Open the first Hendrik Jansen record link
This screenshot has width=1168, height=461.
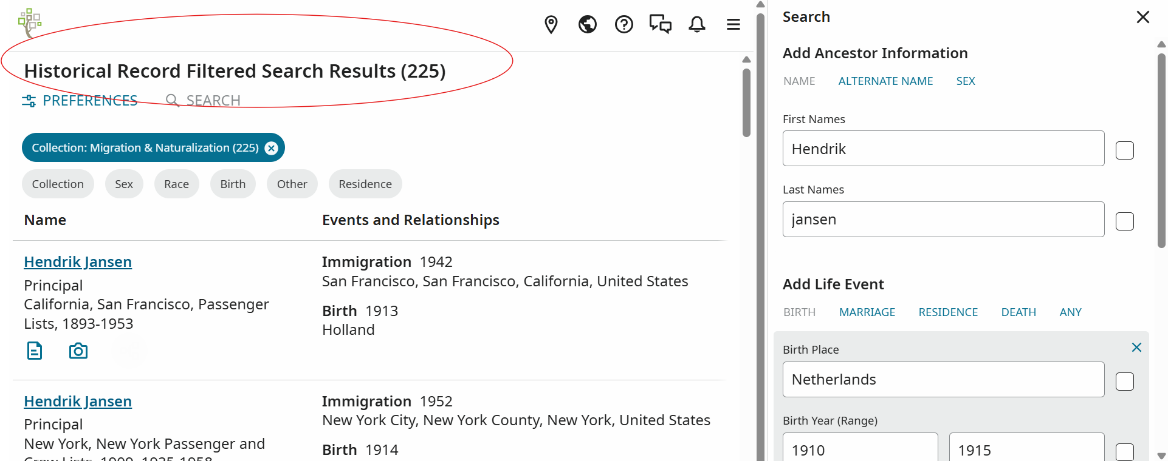pyautogui.click(x=78, y=262)
